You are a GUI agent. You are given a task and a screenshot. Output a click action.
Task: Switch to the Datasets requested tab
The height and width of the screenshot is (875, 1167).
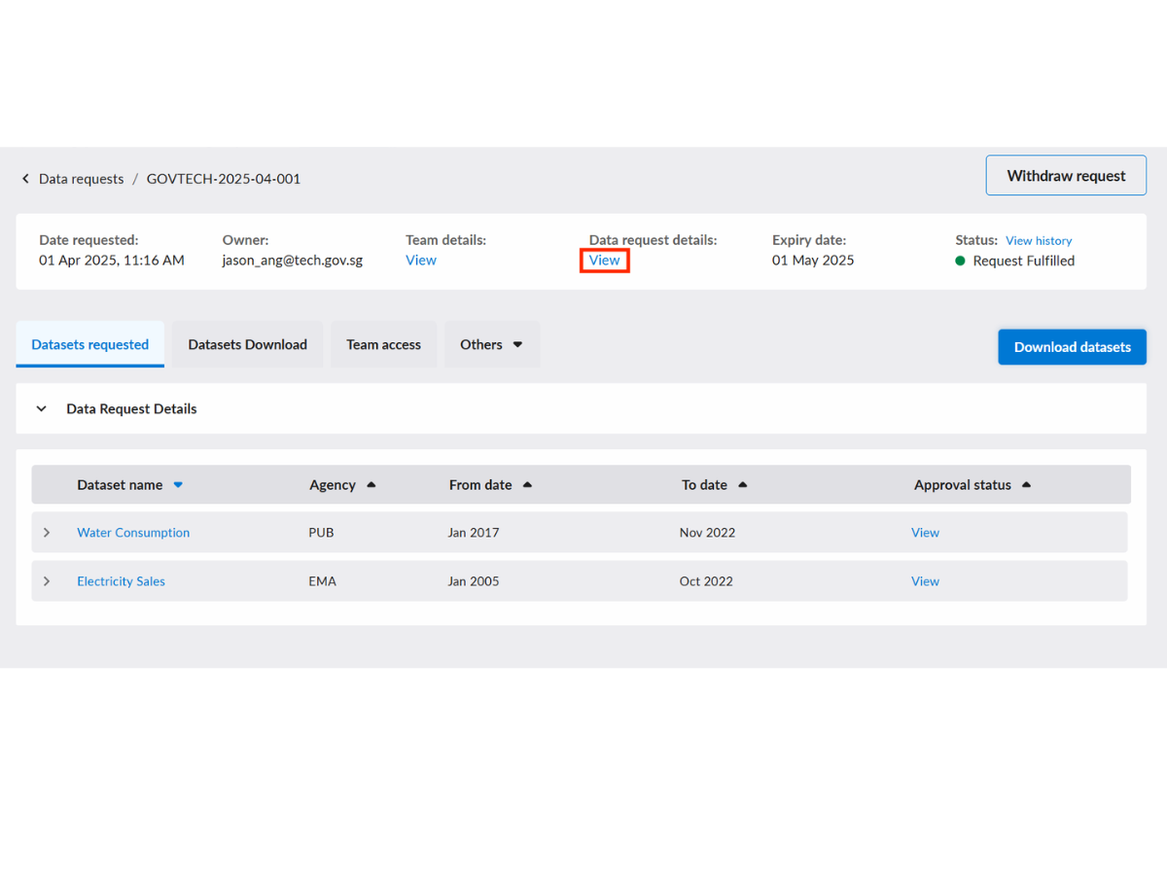point(89,344)
